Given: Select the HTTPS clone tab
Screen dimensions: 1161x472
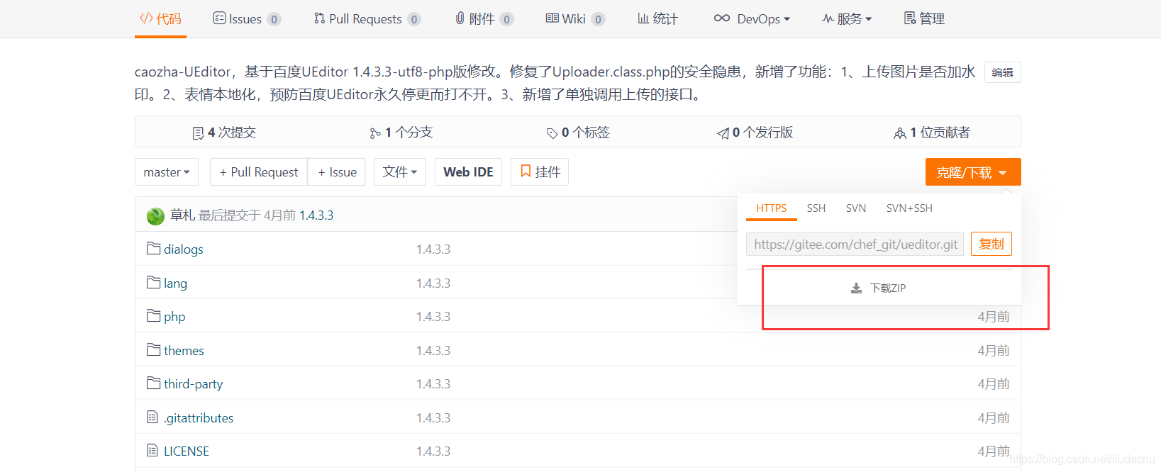Looking at the screenshot, I should [x=772, y=208].
